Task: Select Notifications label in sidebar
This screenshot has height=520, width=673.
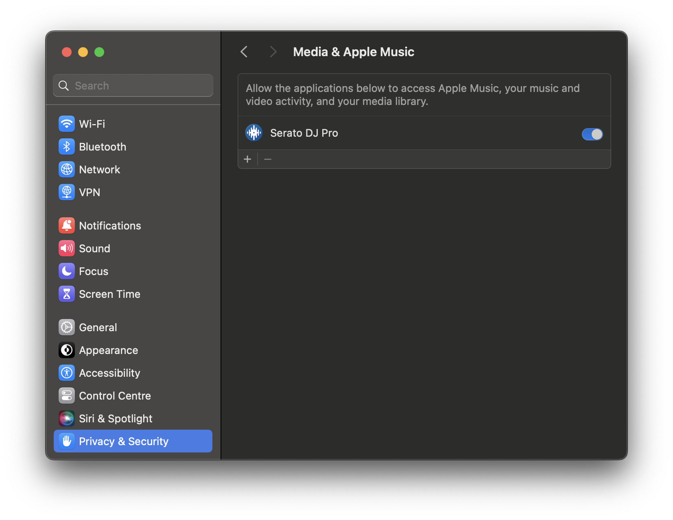Action: coord(110,225)
